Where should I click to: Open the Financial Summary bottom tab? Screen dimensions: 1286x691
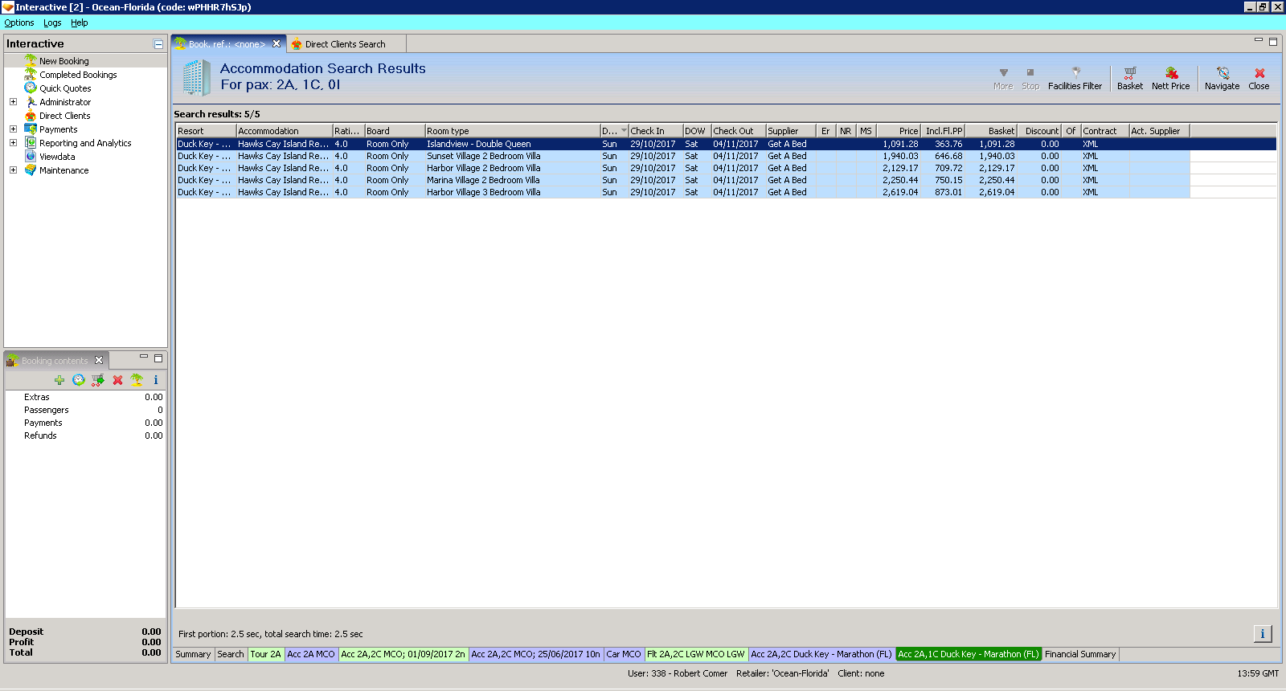pyautogui.click(x=1079, y=654)
